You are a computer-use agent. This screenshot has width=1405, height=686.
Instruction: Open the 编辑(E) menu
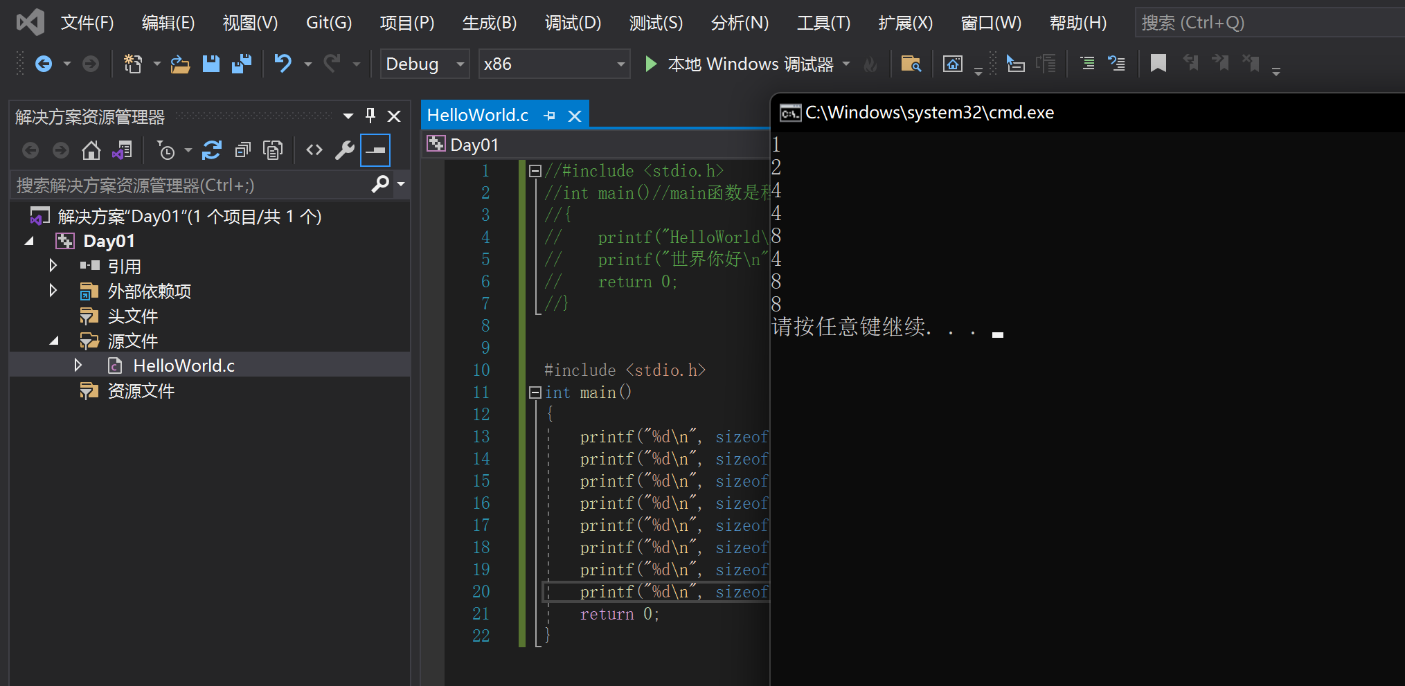(x=168, y=23)
